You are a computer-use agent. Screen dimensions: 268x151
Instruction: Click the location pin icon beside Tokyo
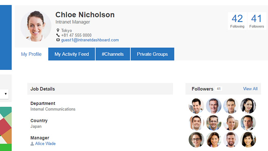pyautogui.click(x=58, y=30)
